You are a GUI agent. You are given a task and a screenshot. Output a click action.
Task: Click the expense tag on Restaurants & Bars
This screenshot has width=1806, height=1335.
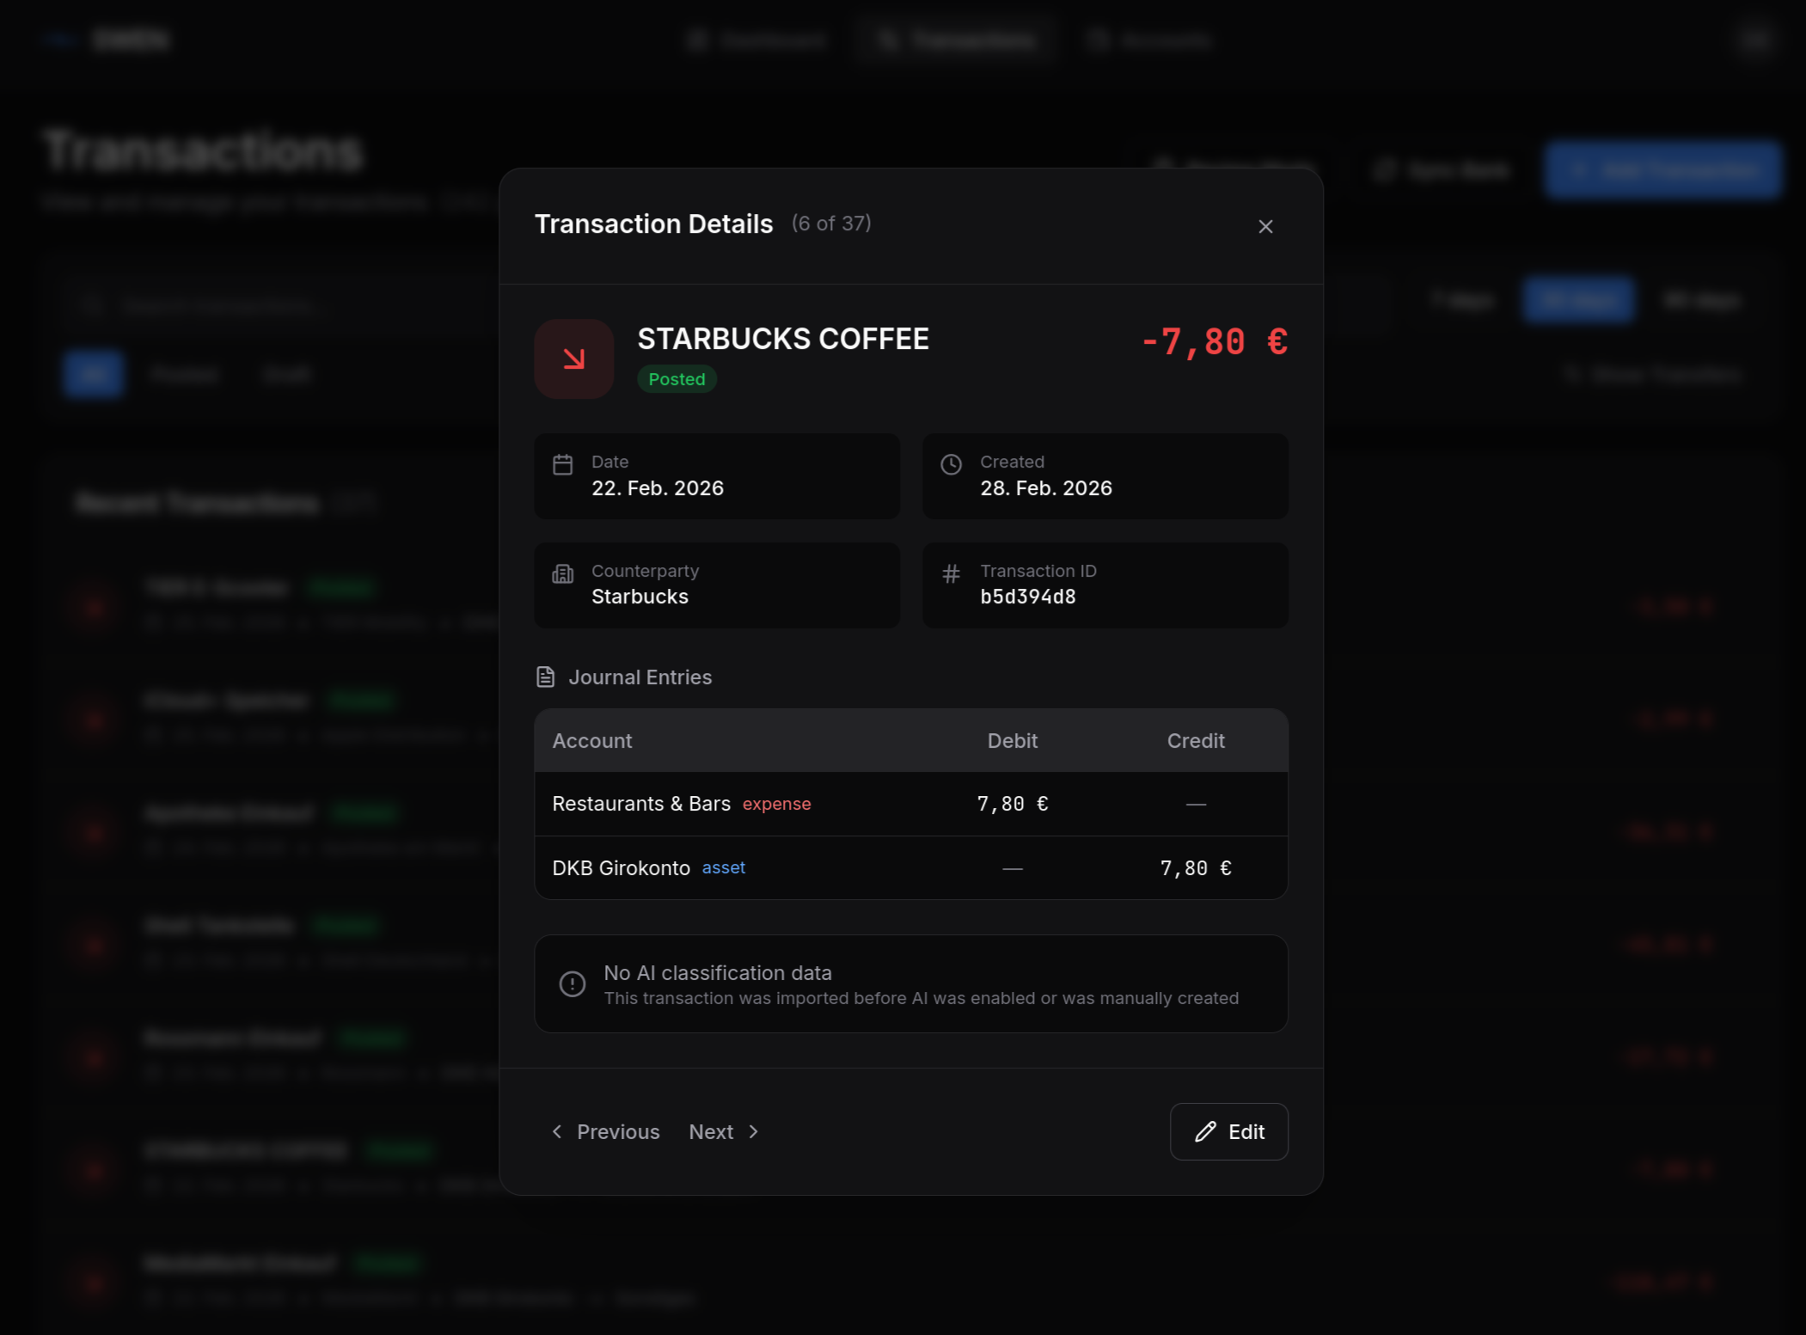click(x=776, y=804)
